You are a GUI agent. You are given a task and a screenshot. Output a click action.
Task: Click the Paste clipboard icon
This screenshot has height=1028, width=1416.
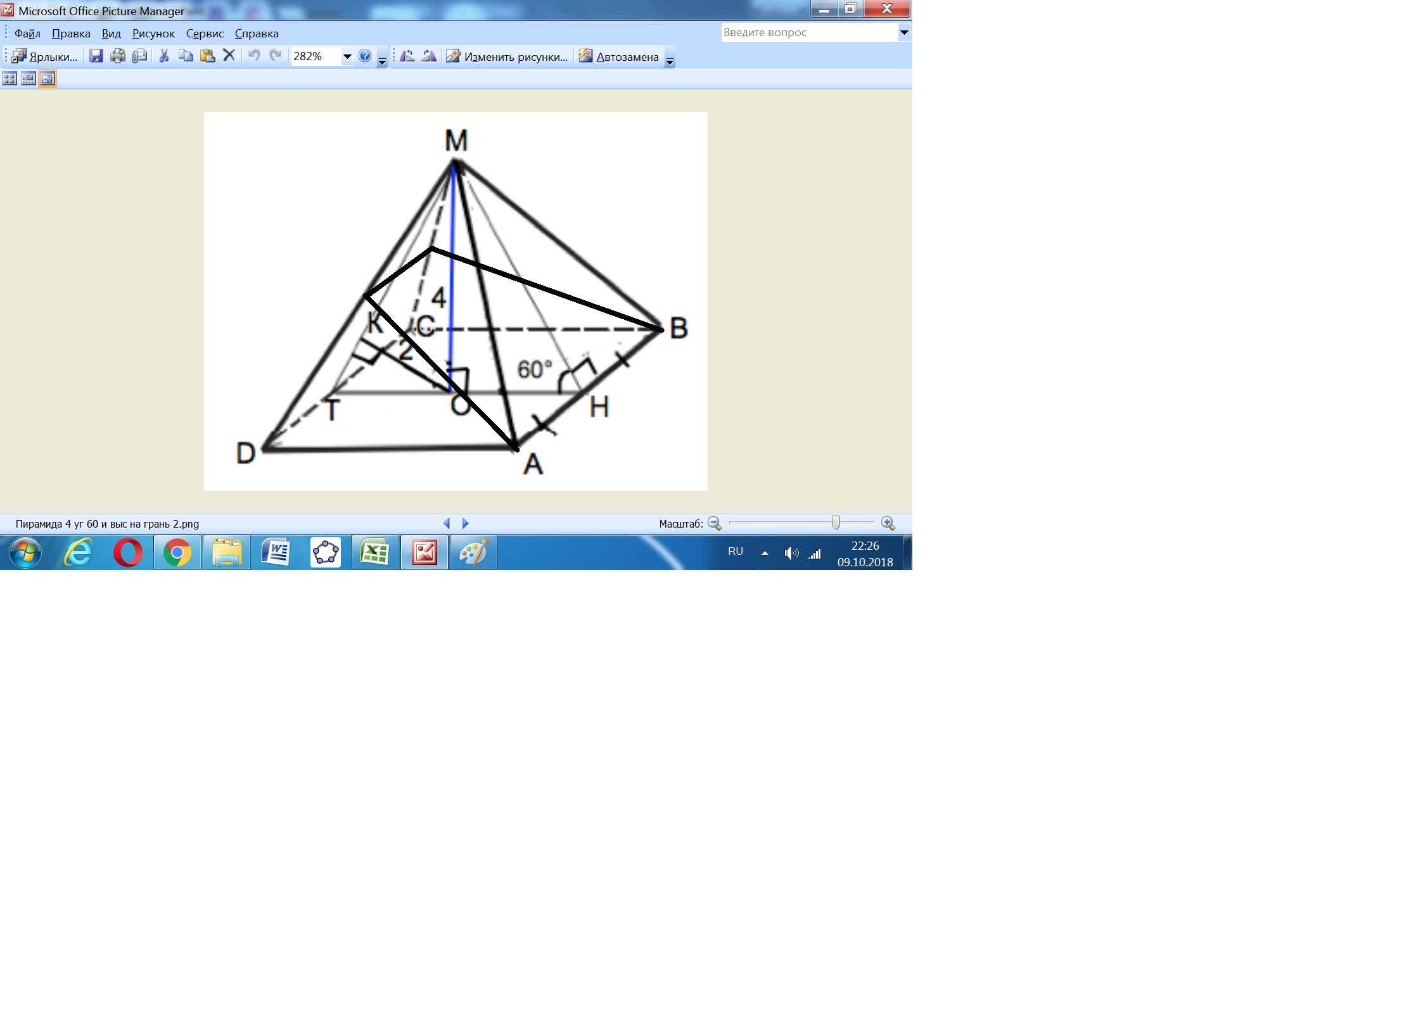point(207,56)
